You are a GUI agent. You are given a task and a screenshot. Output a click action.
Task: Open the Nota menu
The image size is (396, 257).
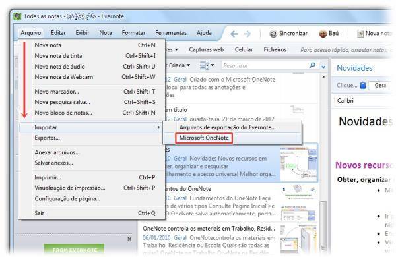click(x=106, y=33)
